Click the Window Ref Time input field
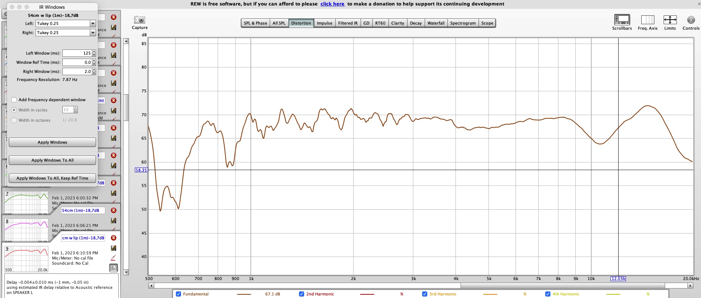Screen dimensions: 701x298 point(77,62)
